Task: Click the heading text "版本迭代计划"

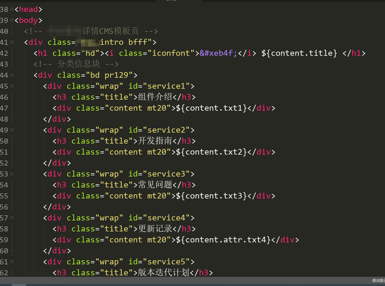Action: tap(164, 272)
